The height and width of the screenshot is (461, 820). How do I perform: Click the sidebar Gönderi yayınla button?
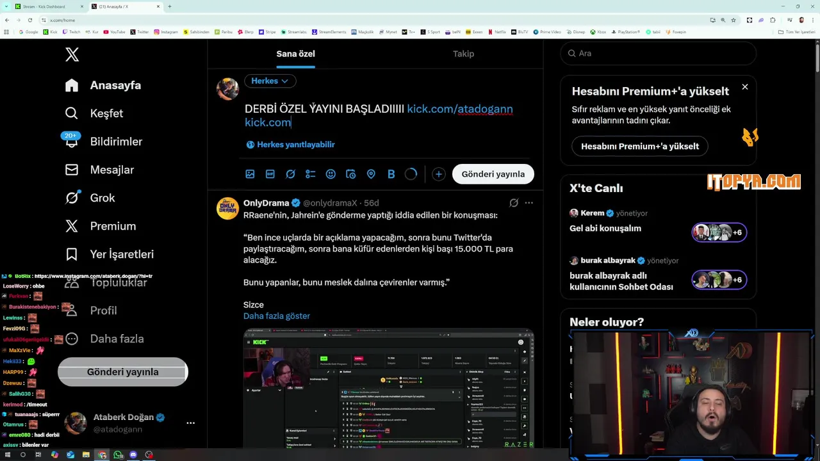(x=122, y=372)
